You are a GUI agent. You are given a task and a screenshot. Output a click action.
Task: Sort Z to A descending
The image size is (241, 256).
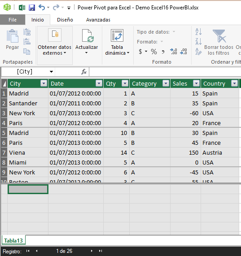[x=198, y=41]
